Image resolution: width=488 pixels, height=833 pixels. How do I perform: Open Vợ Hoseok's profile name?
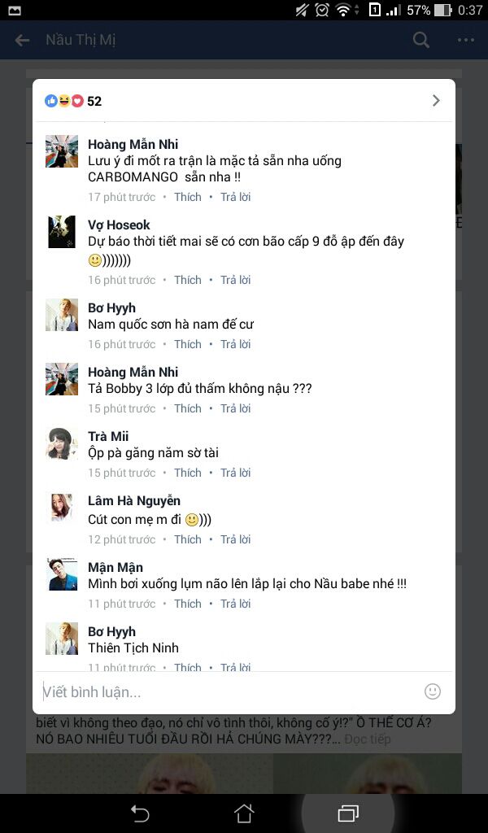119,225
